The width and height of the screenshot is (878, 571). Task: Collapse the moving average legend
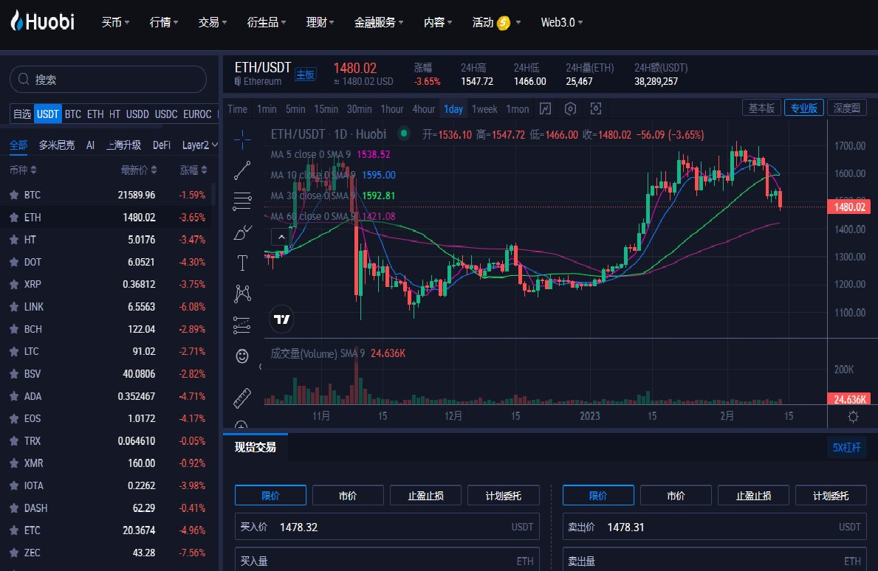(x=281, y=237)
